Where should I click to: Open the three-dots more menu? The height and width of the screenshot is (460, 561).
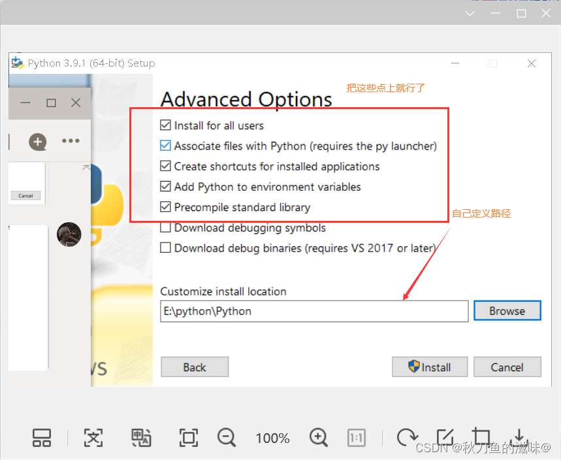(71, 140)
